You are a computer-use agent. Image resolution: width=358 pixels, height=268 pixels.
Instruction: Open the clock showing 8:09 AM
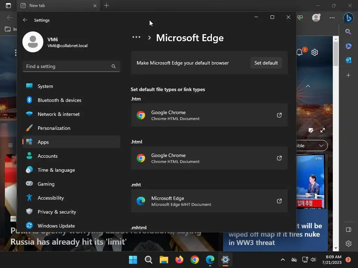click(x=332, y=260)
